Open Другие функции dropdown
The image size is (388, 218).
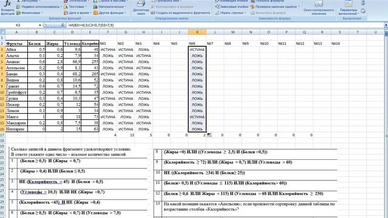pyautogui.click(x=110, y=13)
